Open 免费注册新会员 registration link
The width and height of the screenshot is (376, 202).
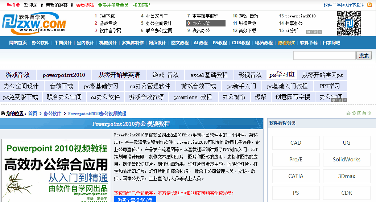pos(113,5)
